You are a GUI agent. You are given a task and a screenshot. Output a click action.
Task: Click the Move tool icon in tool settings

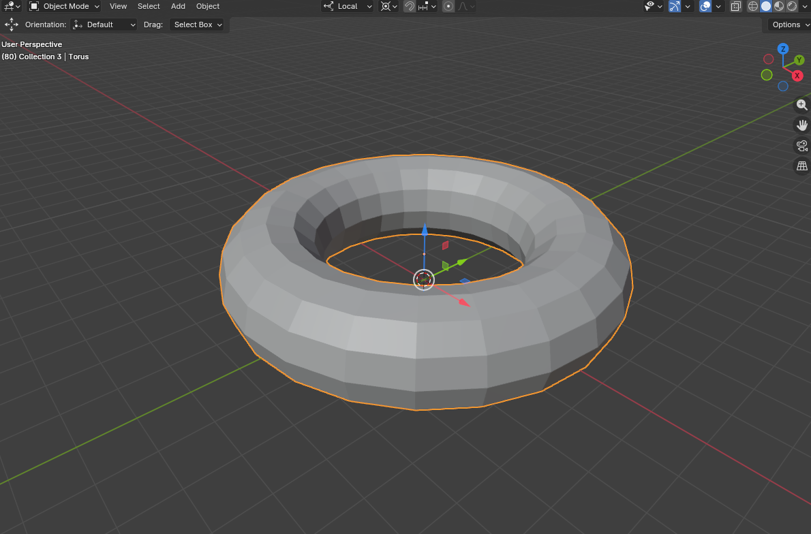pyautogui.click(x=12, y=25)
